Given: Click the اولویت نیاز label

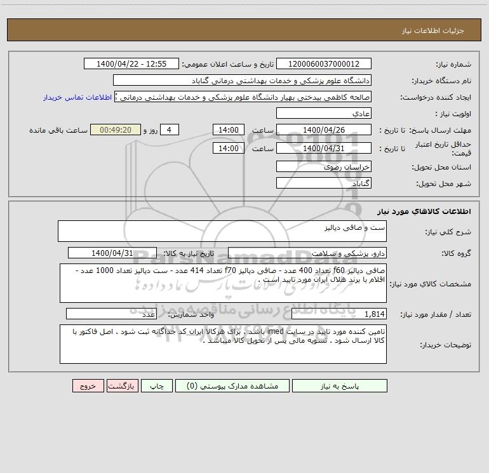Looking at the screenshot, I should coord(453,114).
